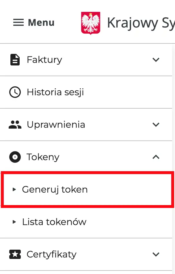The image size is (175, 274).
Task: Open the Faktury menu entry
Action: tap(44, 60)
